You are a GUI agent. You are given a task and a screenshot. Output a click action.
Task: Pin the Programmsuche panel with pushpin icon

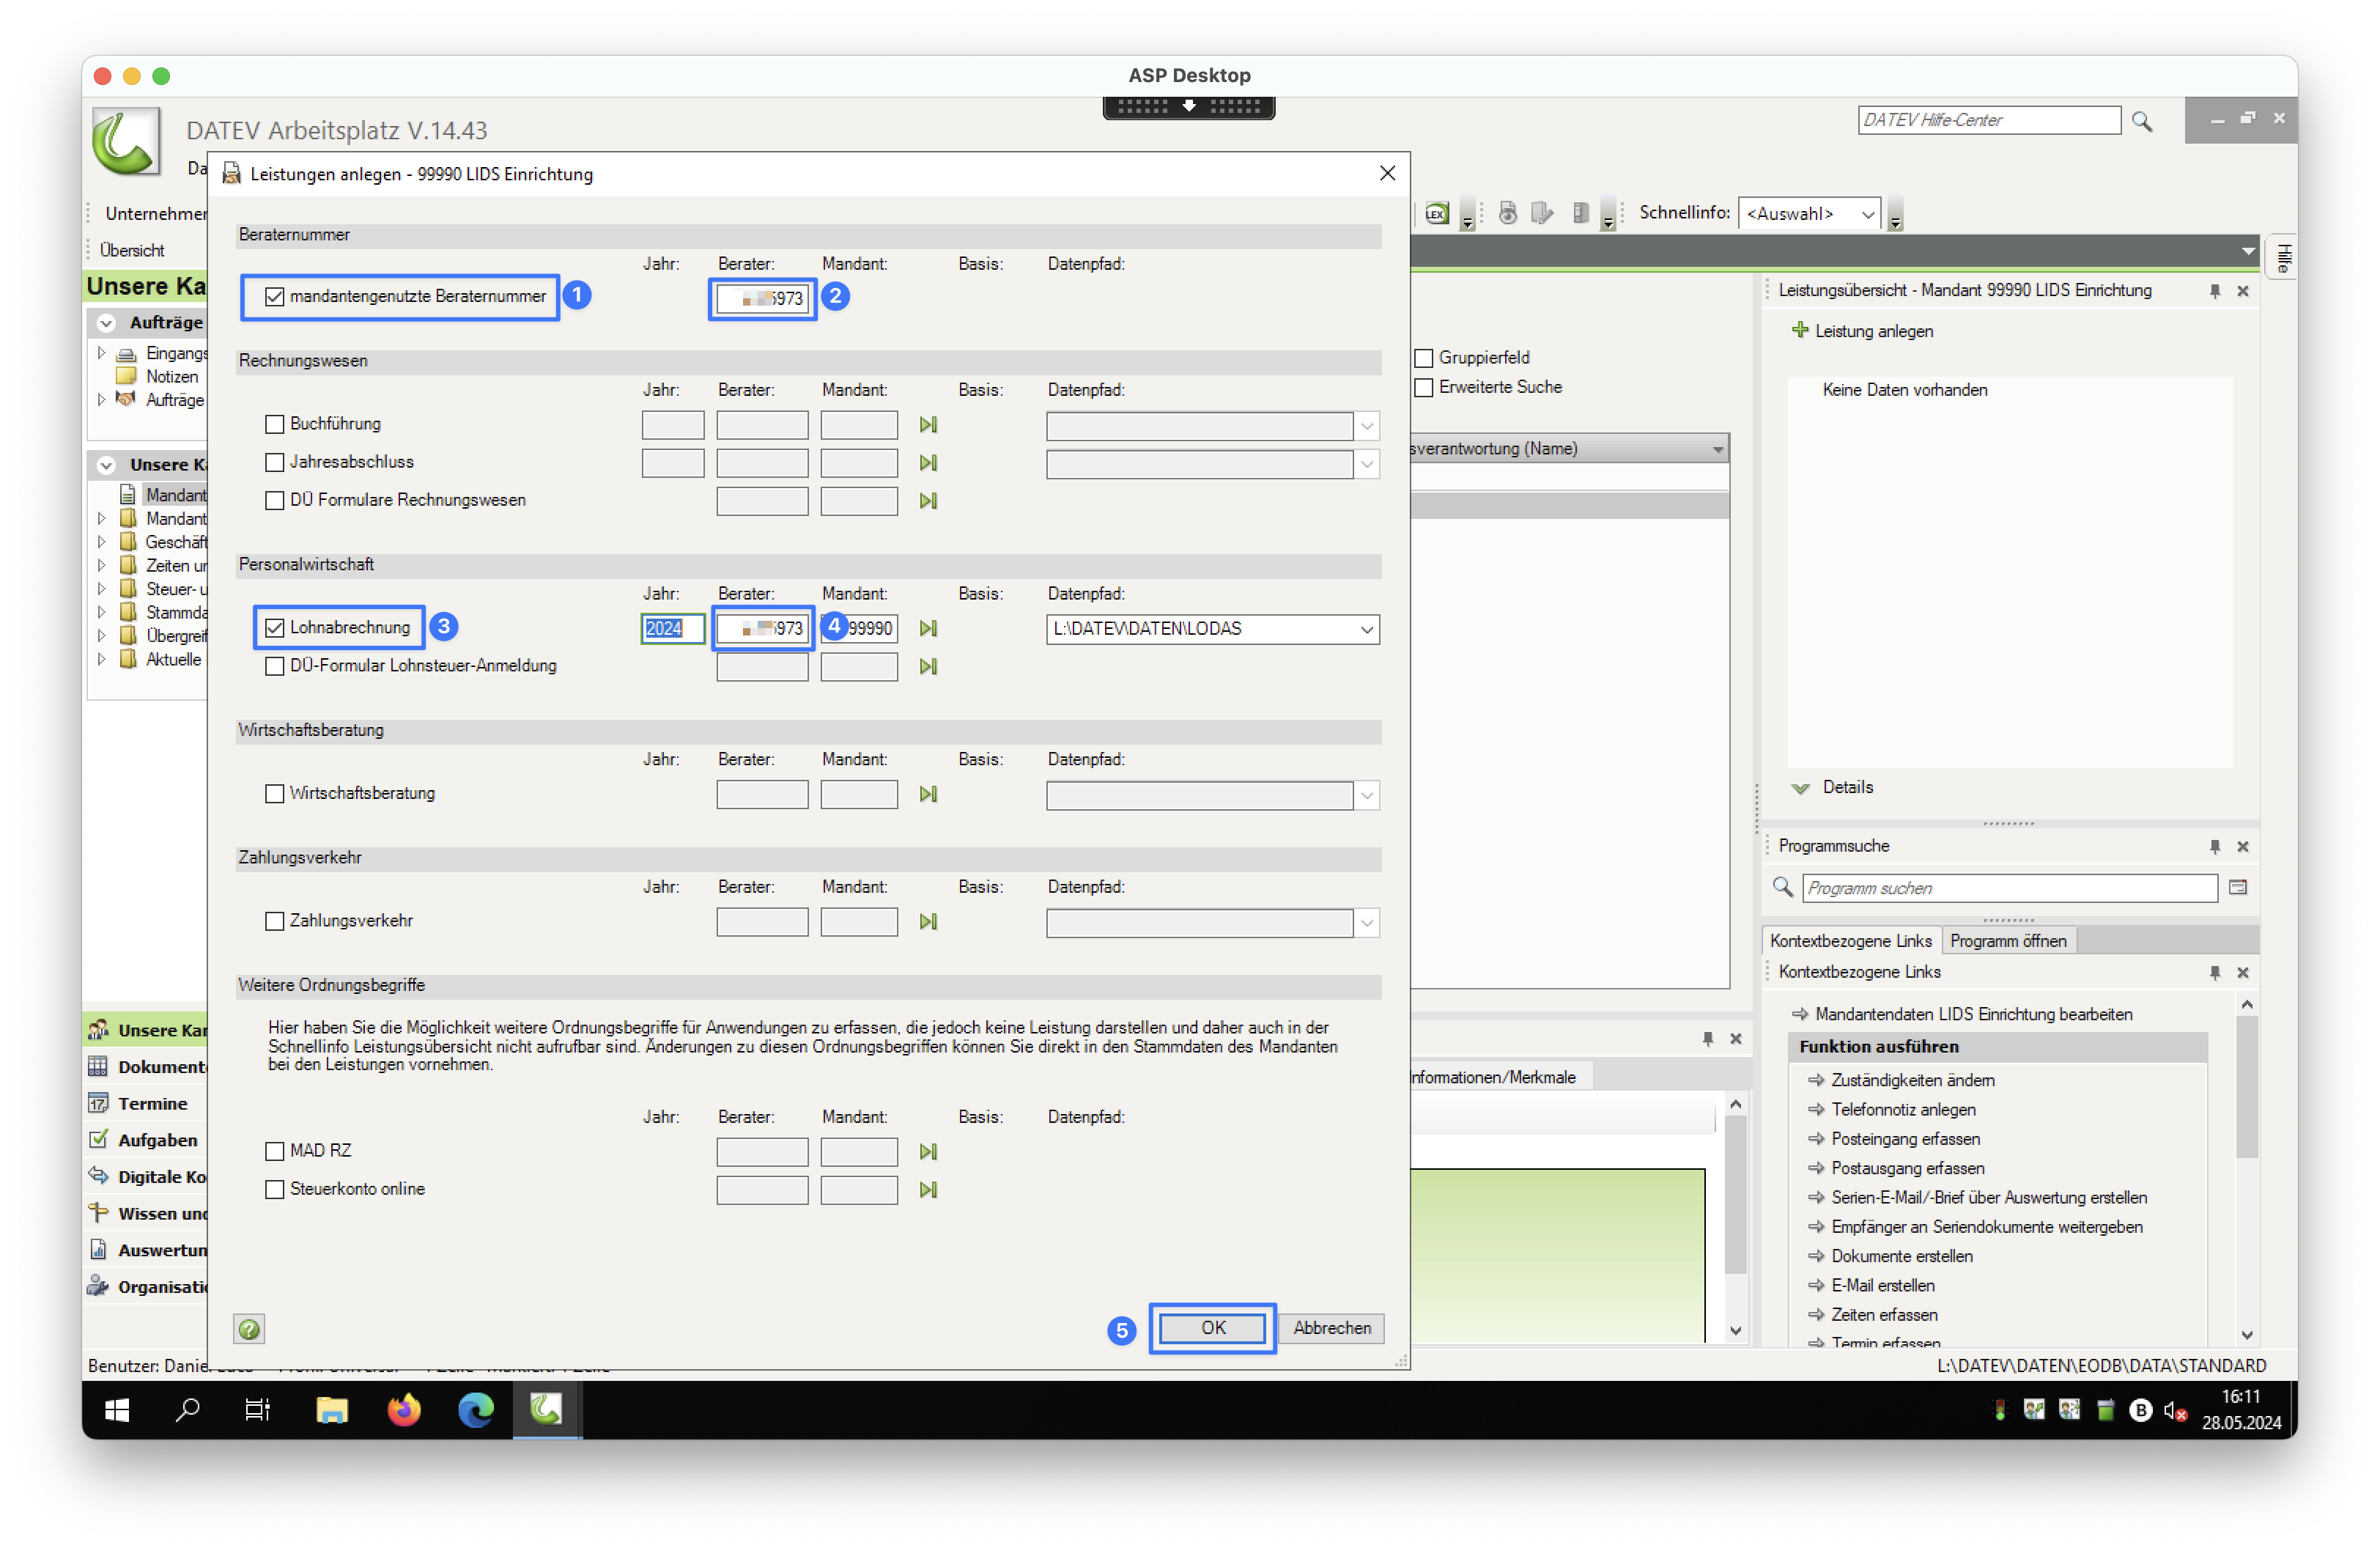2214,846
